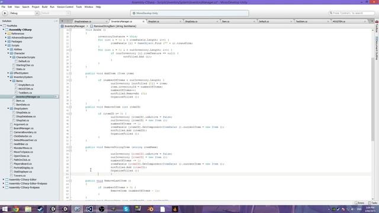This screenshot has width=379, height=213.
Task: Collapse the Scripts folder
Action: 6,46
